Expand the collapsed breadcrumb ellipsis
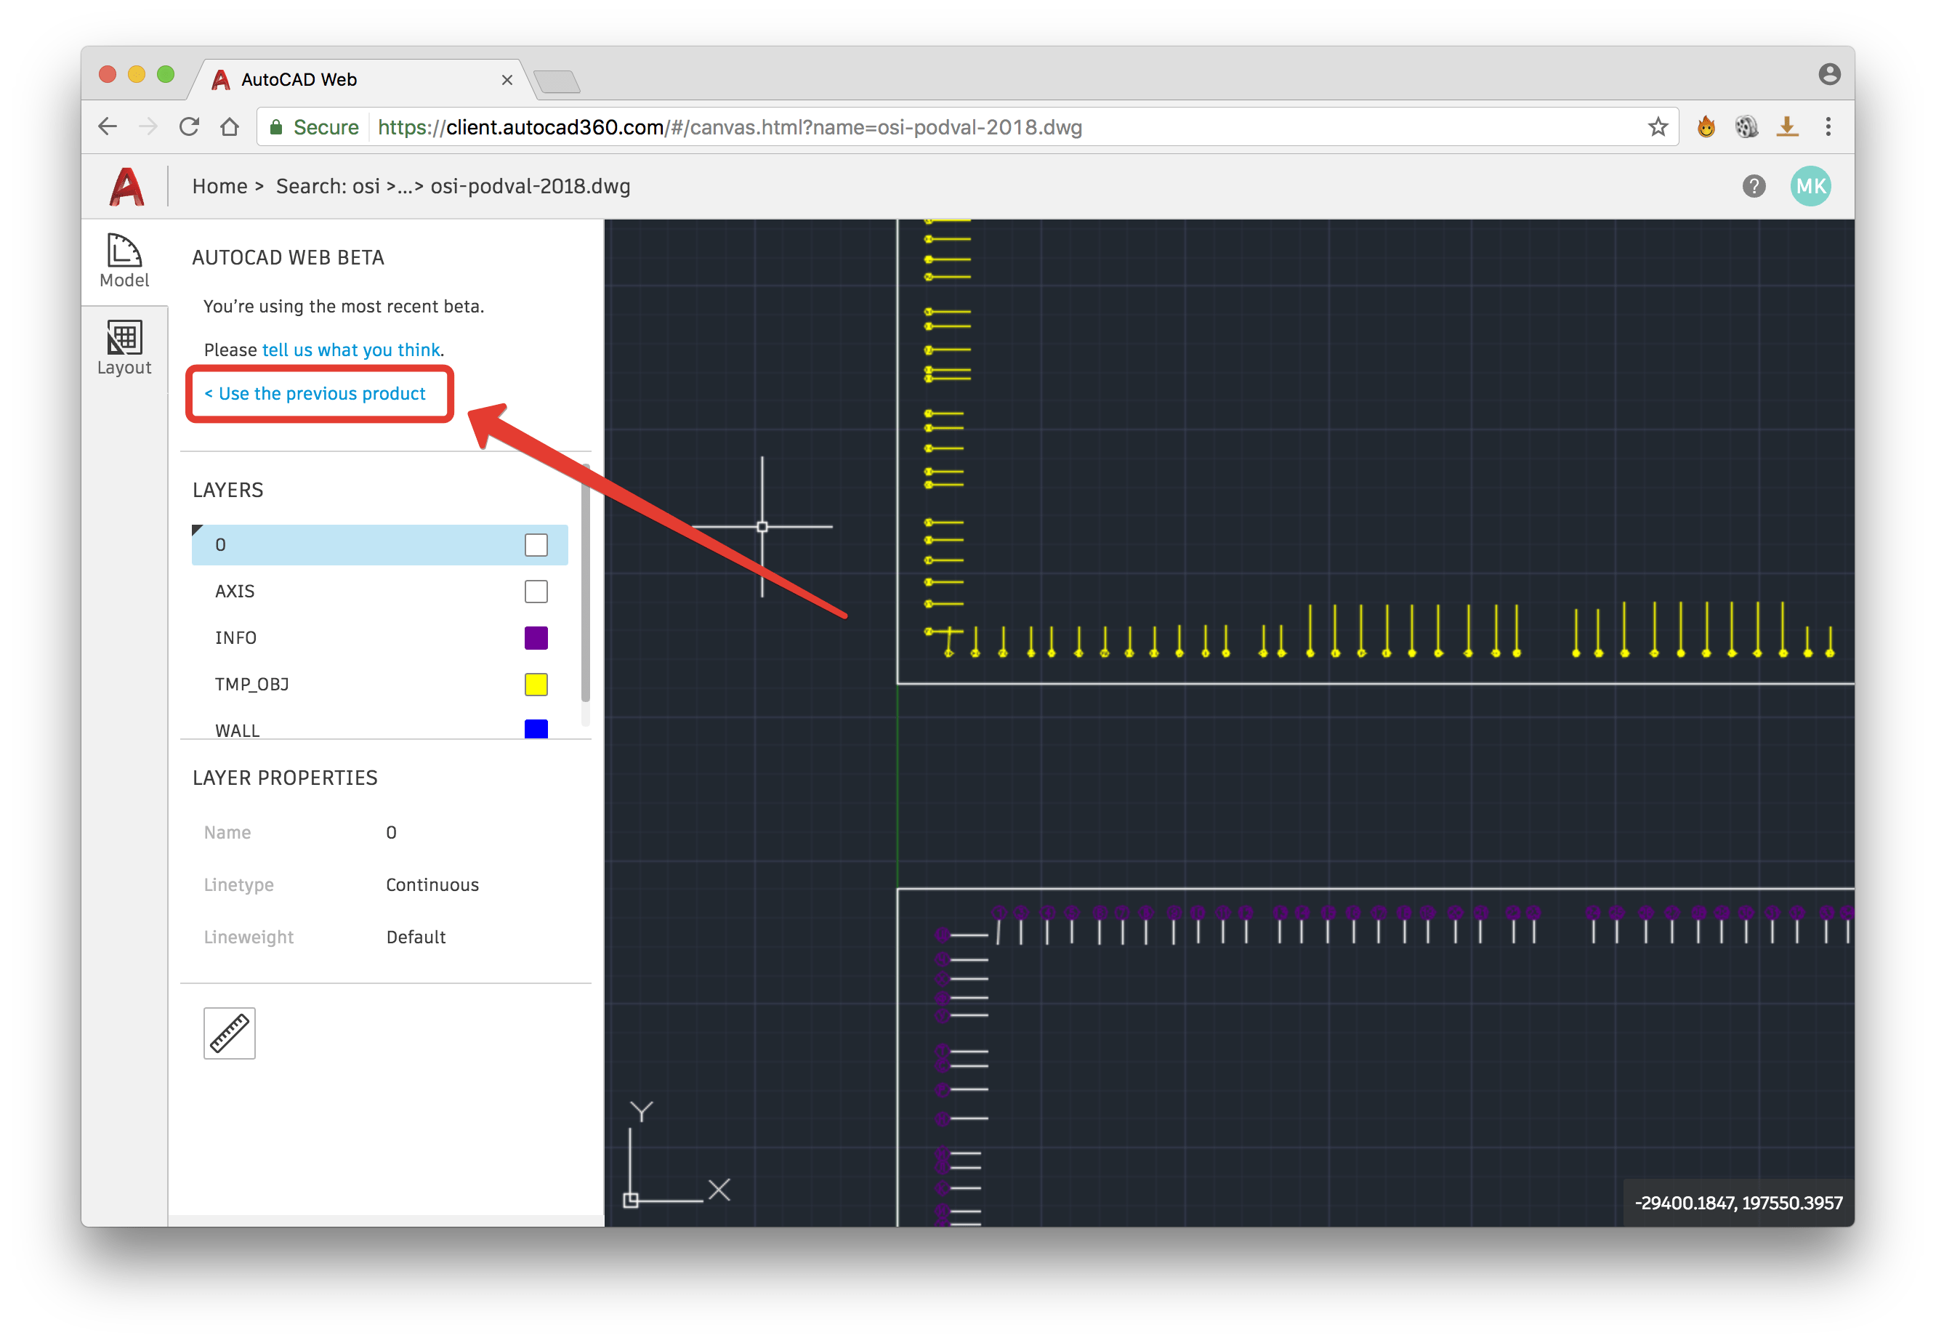 406,186
